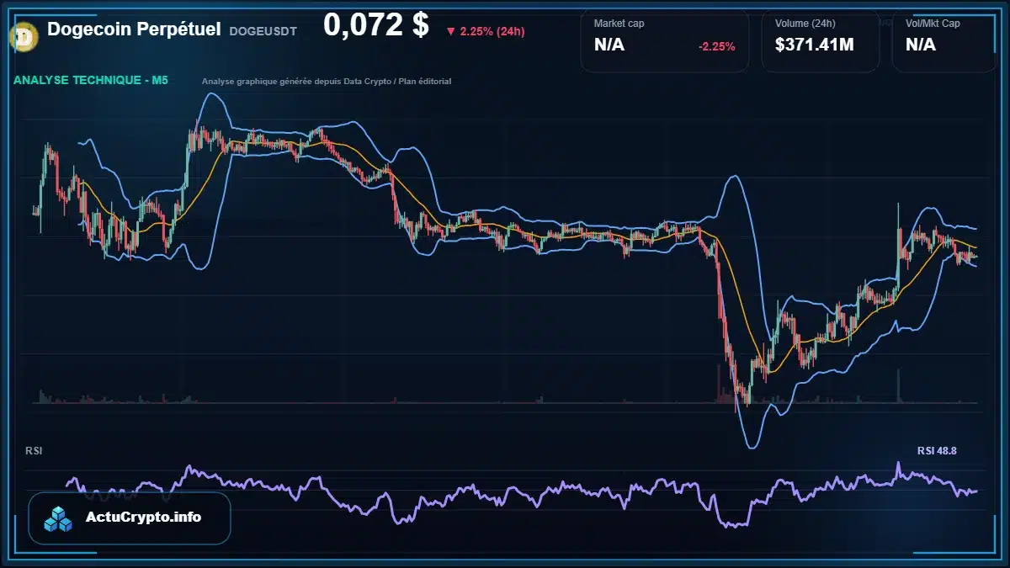Click the N/A value under Vol/Mkt Cap
This screenshot has width=1010, height=568.
pyautogui.click(x=921, y=45)
